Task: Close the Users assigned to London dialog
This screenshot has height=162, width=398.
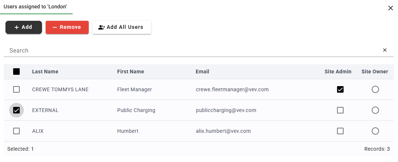Action: pyautogui.click(x=390, y=8)
